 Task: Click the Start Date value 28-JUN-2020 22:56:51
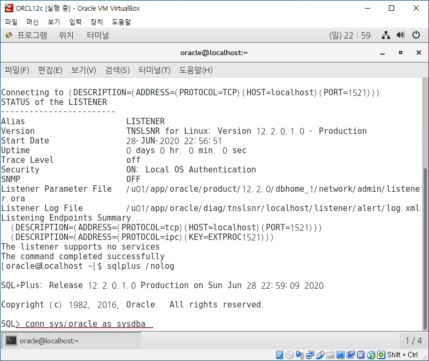tap(174, 141)
